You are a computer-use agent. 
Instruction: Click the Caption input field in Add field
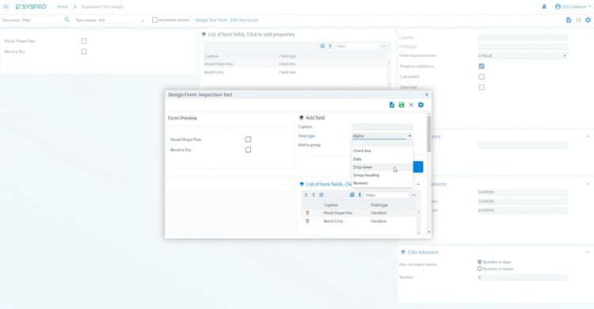[x=383, y=127]
